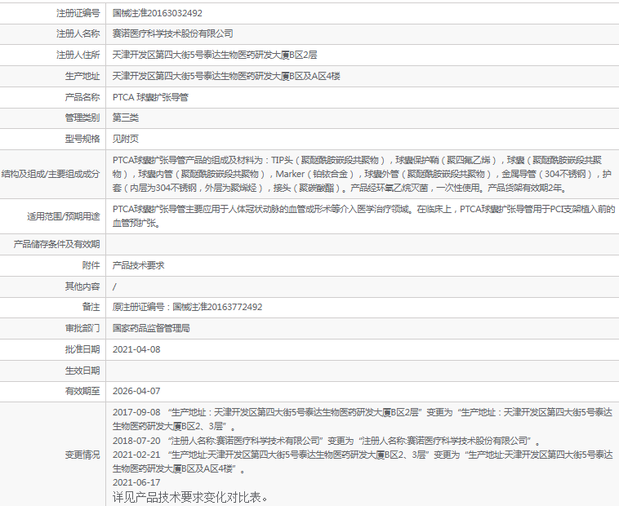Select the 2018-07-20 registrant name change entry

[x=327, y=441]
